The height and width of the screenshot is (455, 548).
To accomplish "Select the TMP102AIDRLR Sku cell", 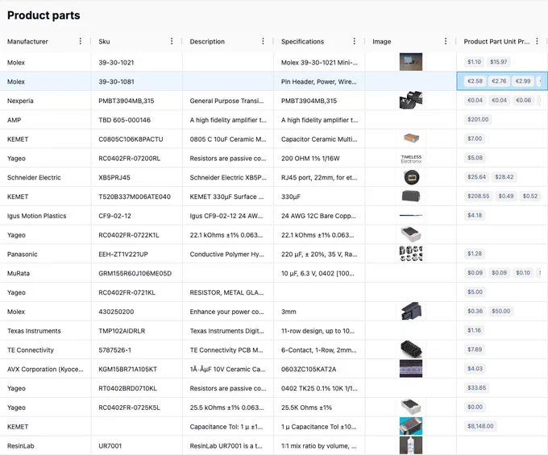I will [x=137, y=331].
